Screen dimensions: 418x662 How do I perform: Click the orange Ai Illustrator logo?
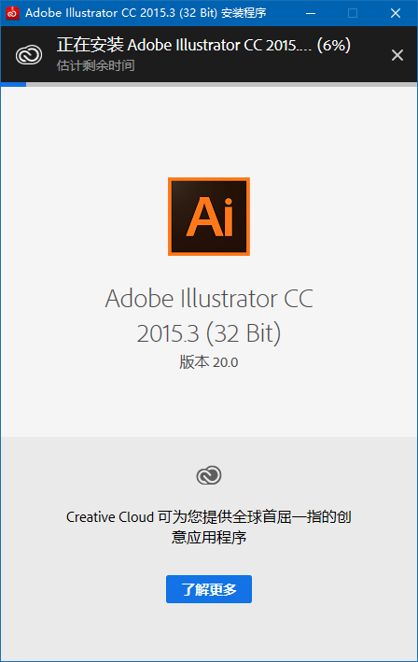(209, 217)
